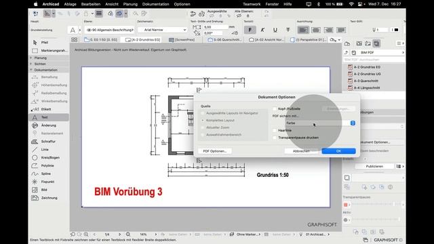
Task: Toggle underline text style U
Action: 275,30
